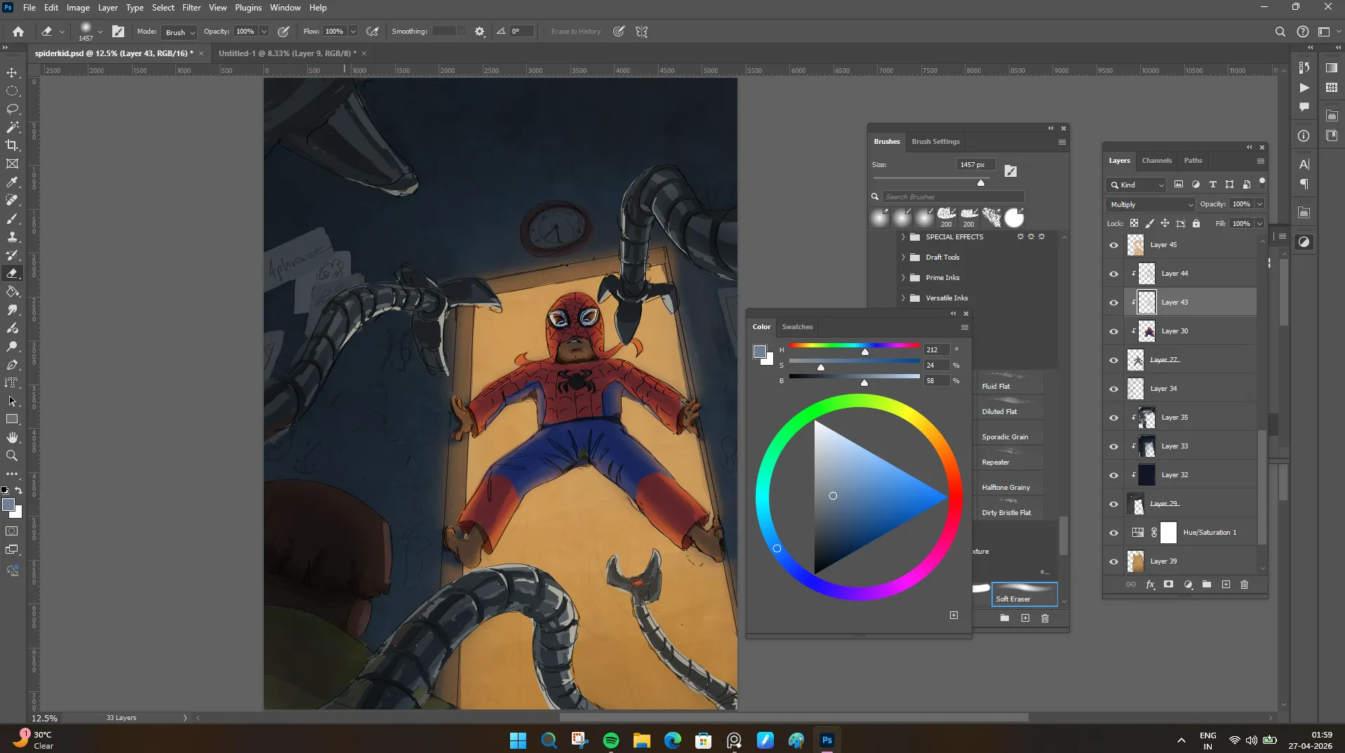Open the Layer menu

(107, 8)
